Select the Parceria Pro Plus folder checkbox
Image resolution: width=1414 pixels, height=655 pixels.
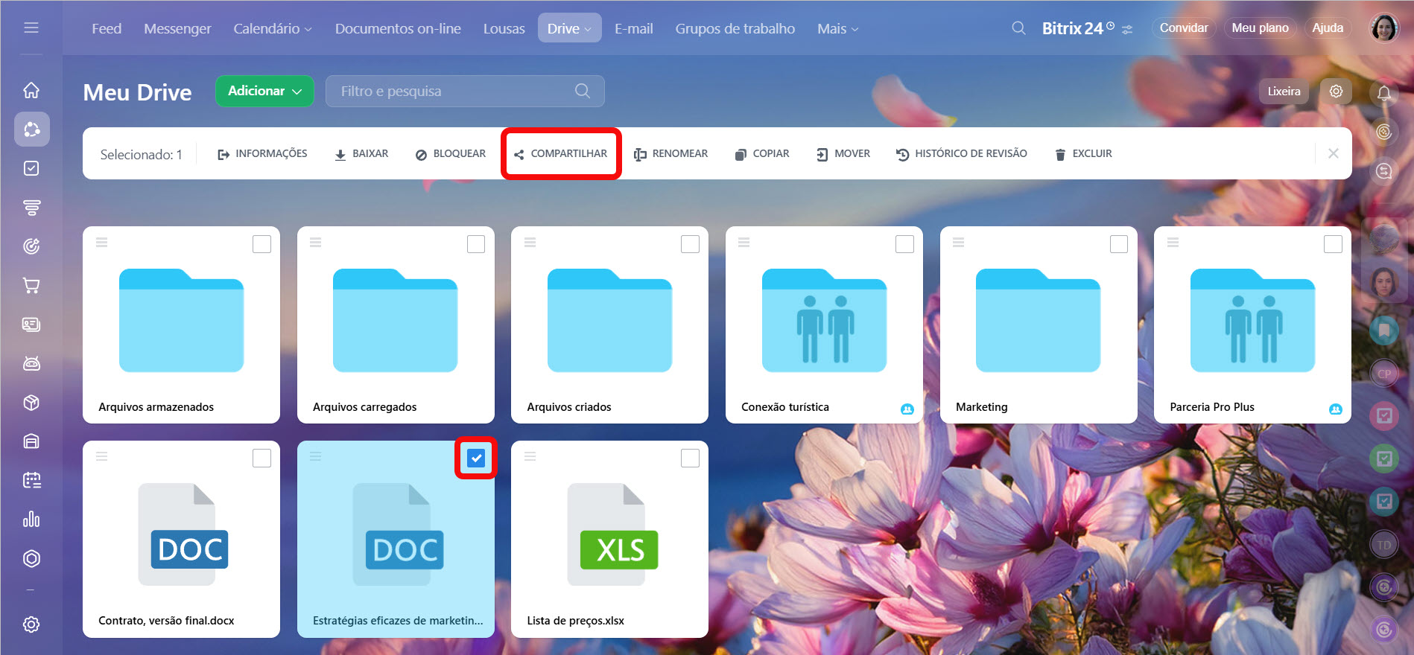[x=1333, y=244]
